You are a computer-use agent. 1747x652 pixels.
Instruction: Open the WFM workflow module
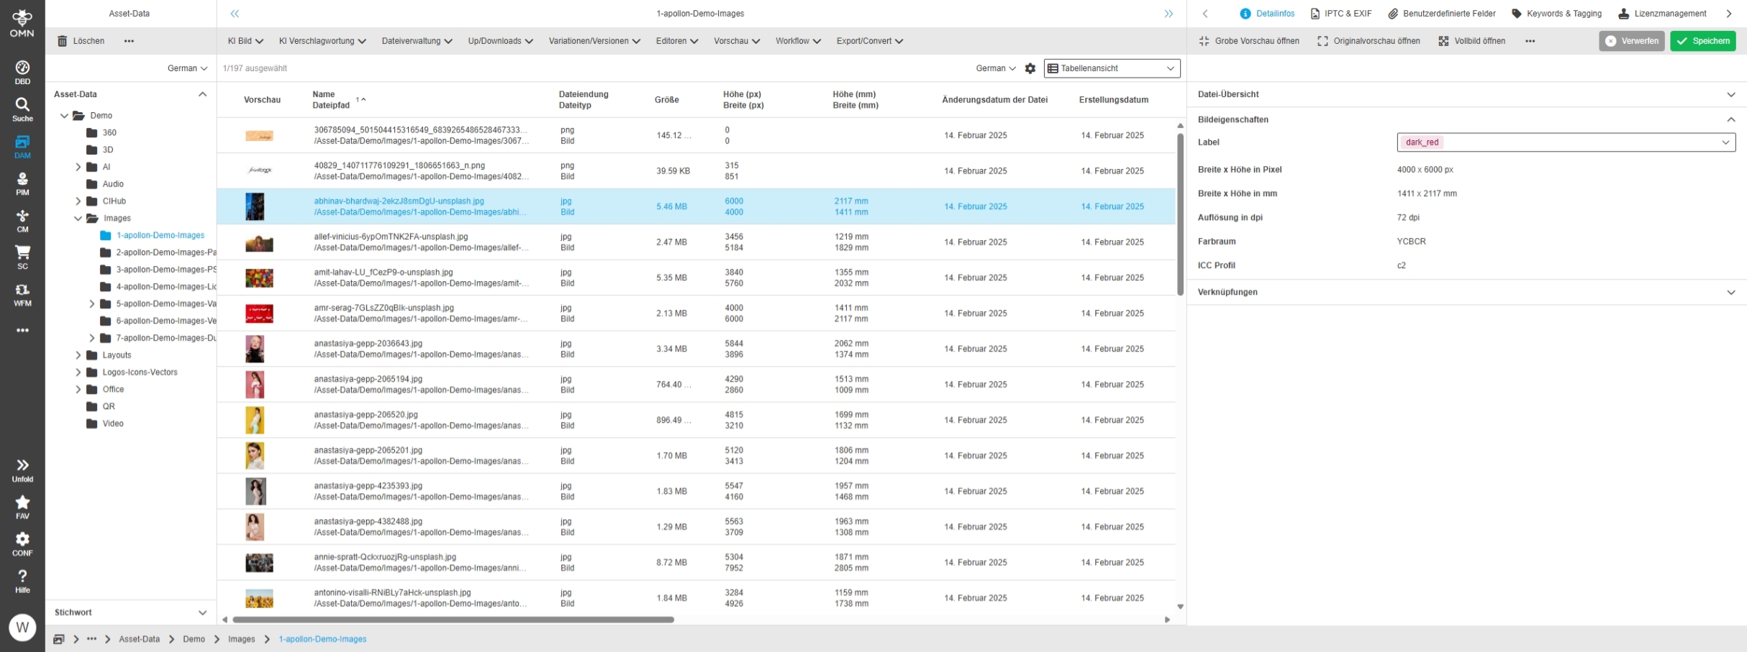[22, 295]
